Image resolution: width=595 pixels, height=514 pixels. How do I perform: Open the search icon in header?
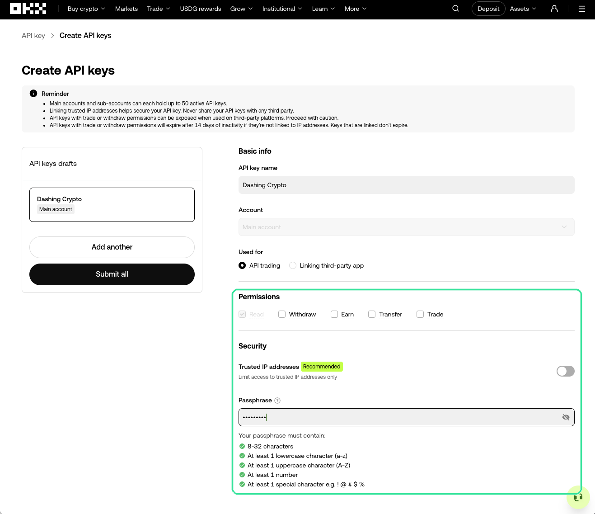coord(455,9)
